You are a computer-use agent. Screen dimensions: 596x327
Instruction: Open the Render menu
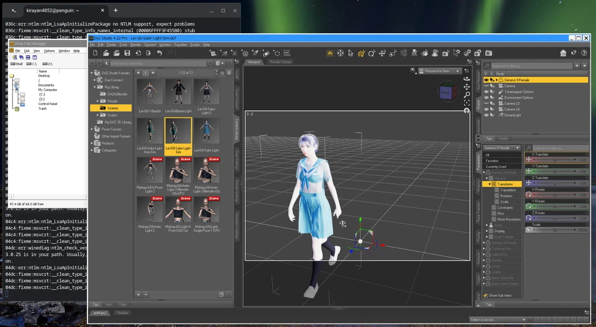coord(136,45)
